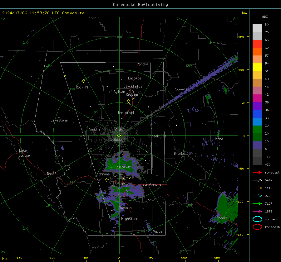Select the 80 dBZ light gray swatch
The width and height of the screenshot is (281, 262).
(257, 28)
